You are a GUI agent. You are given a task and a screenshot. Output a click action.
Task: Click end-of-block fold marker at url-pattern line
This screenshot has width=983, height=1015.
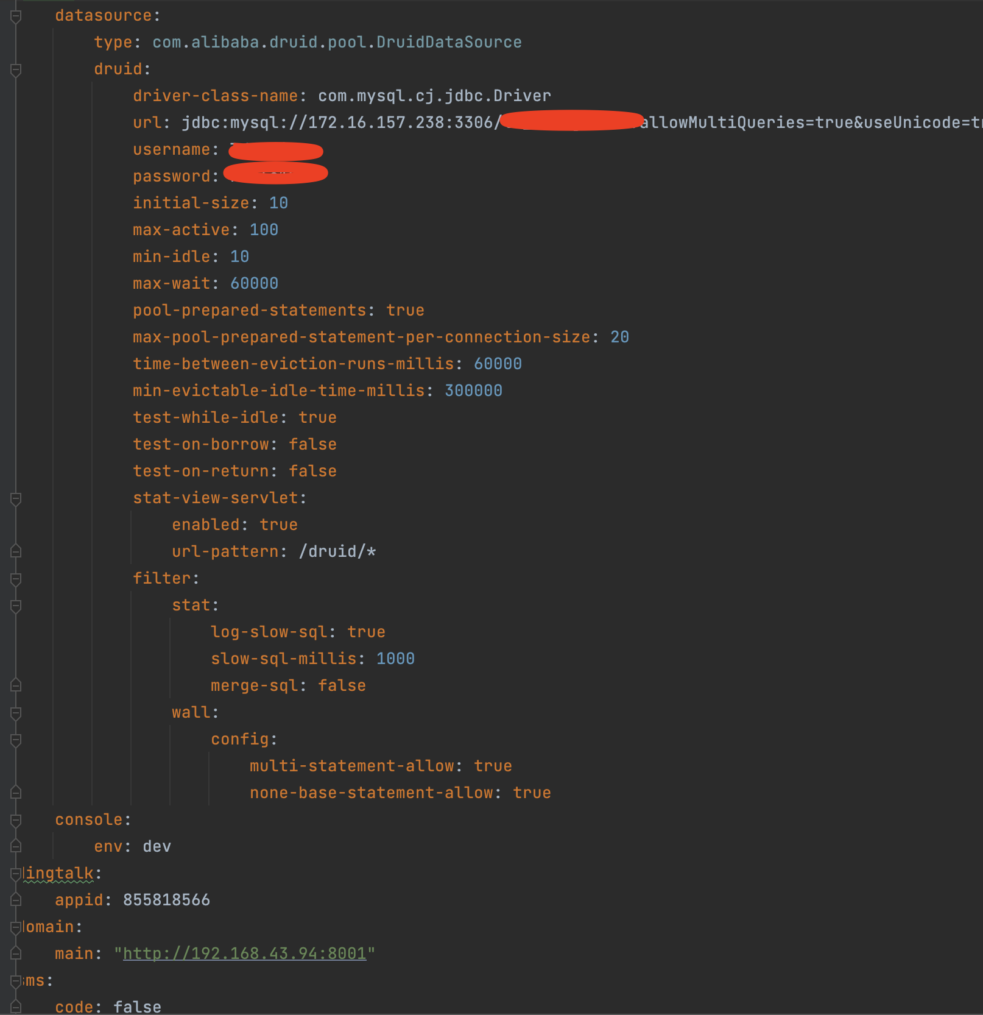pos(16,551)
